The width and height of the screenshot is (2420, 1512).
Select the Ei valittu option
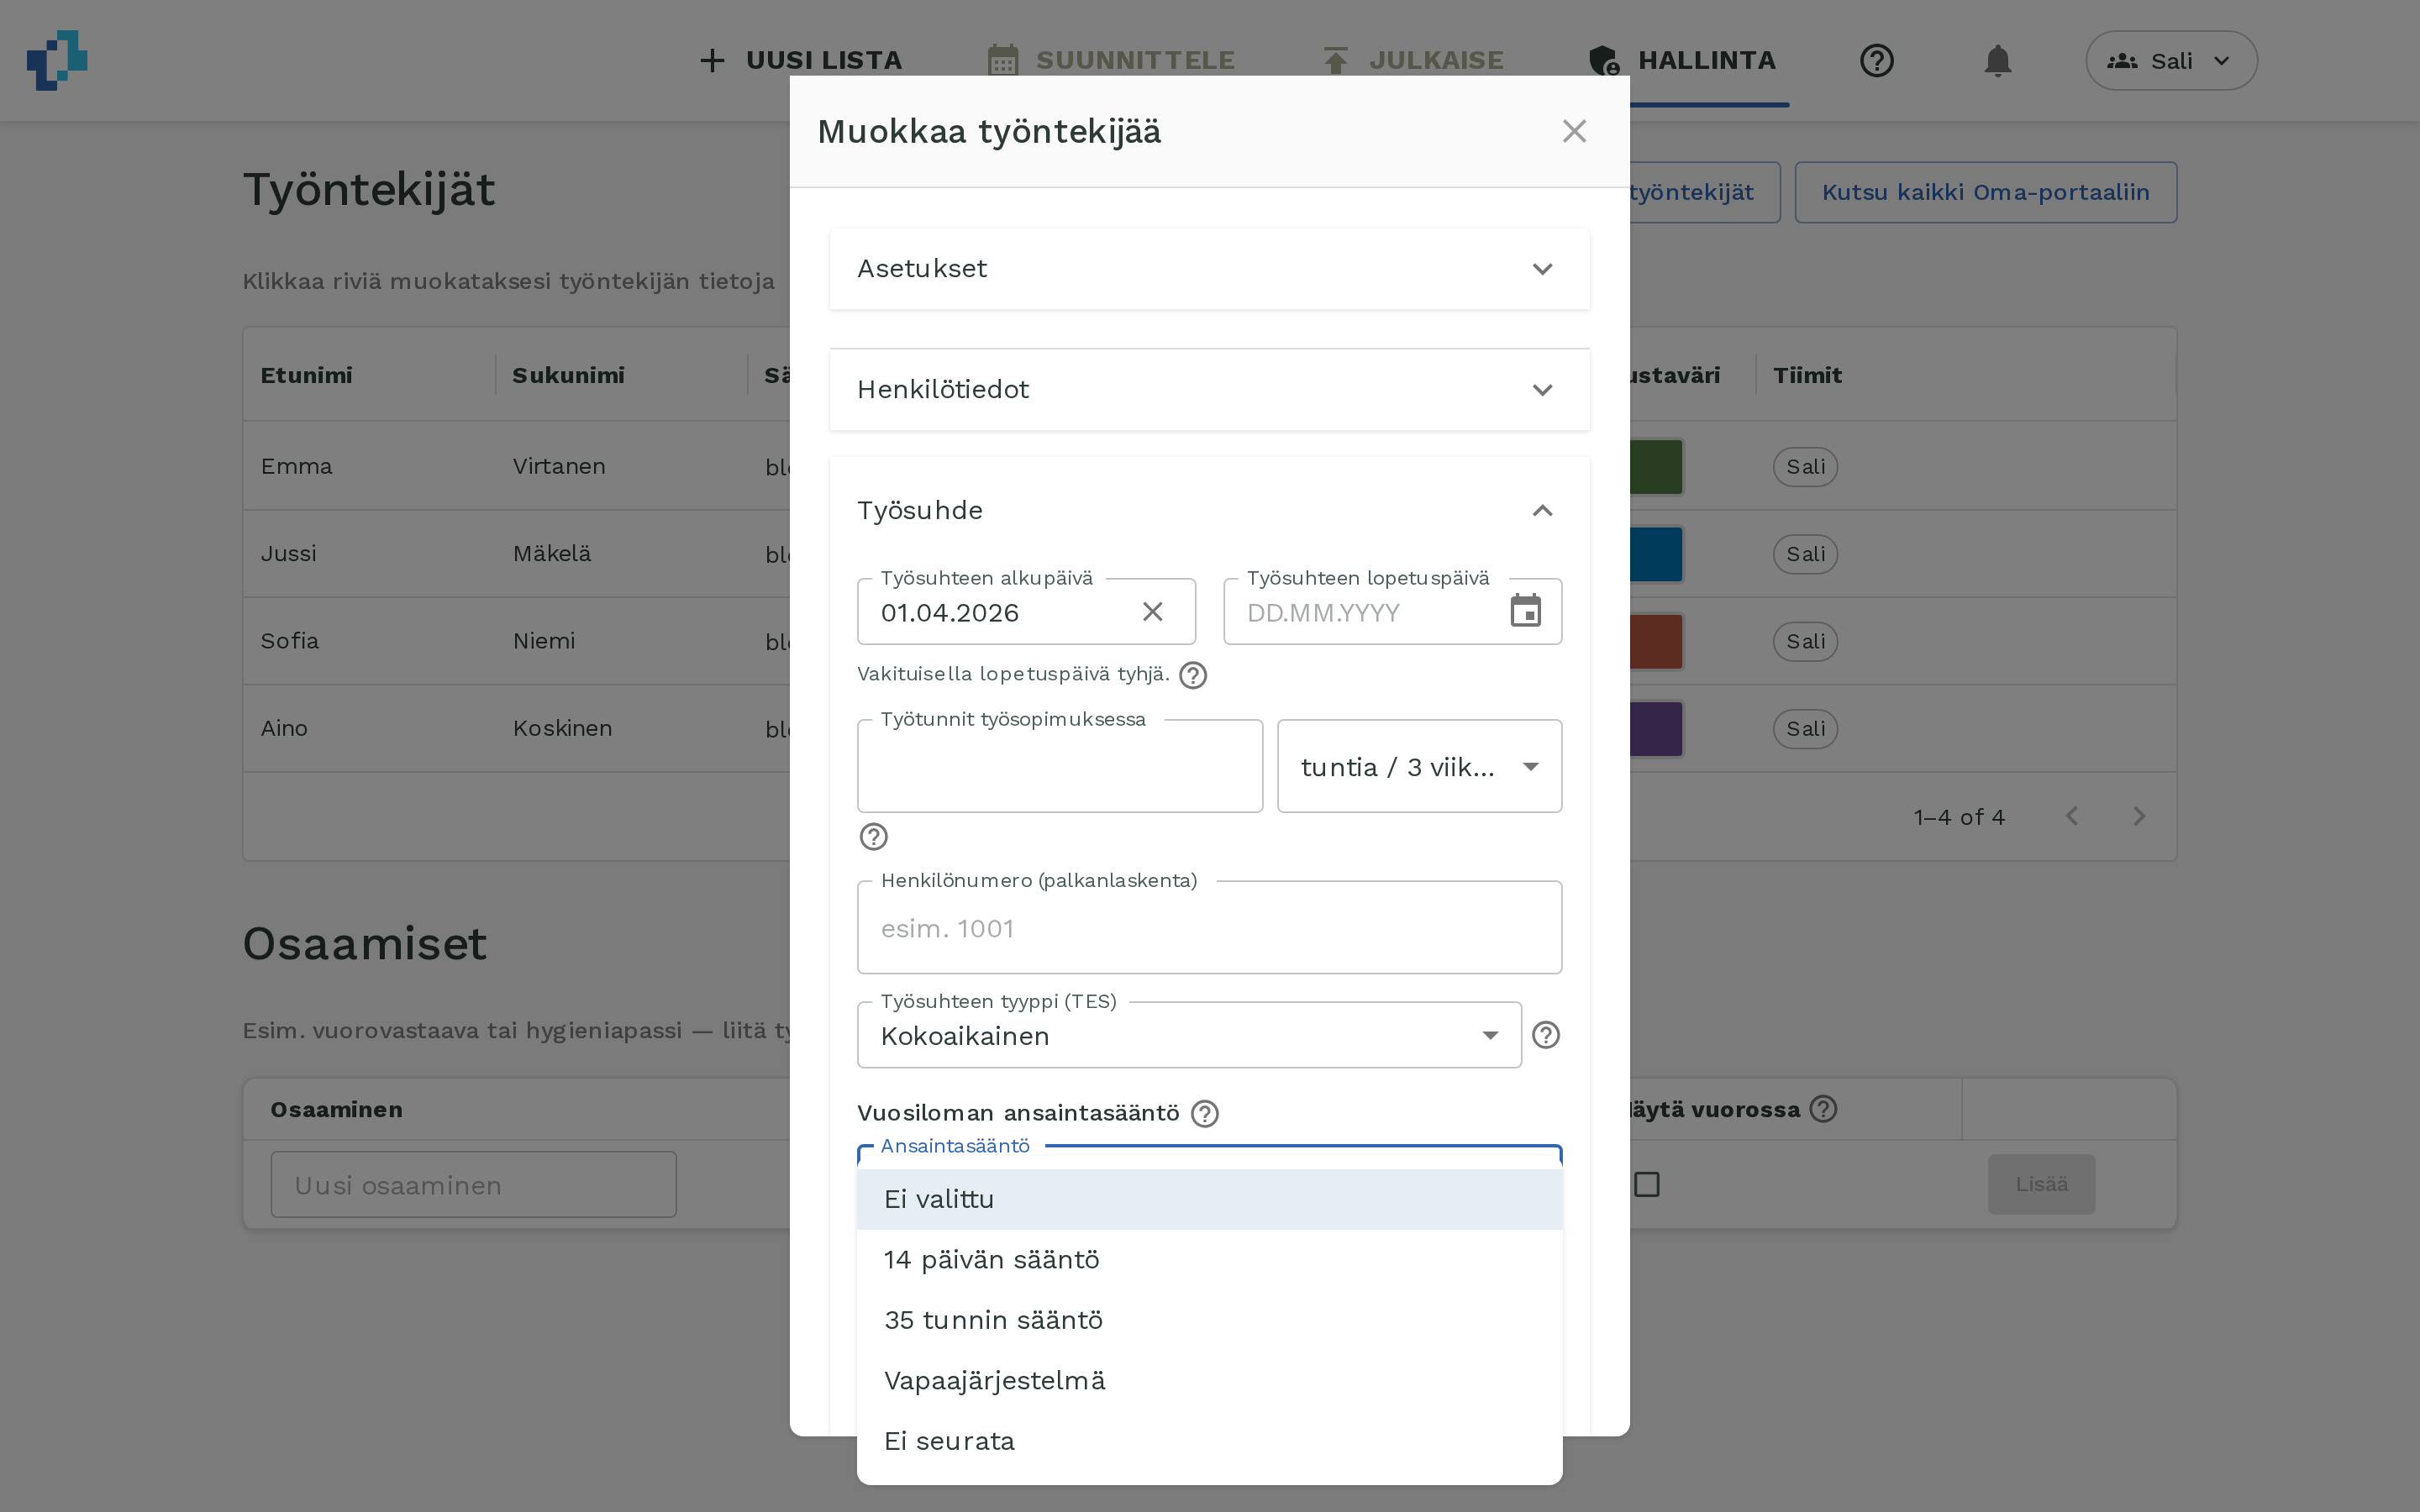pyautogui.click(x=1209, y=1199)
